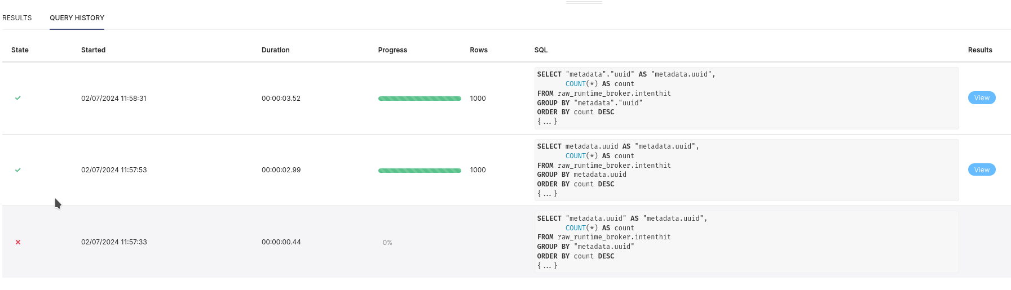This screenshot has height=290, width=1011.
Task: Click the Results column header
Action: coord(980,50)
